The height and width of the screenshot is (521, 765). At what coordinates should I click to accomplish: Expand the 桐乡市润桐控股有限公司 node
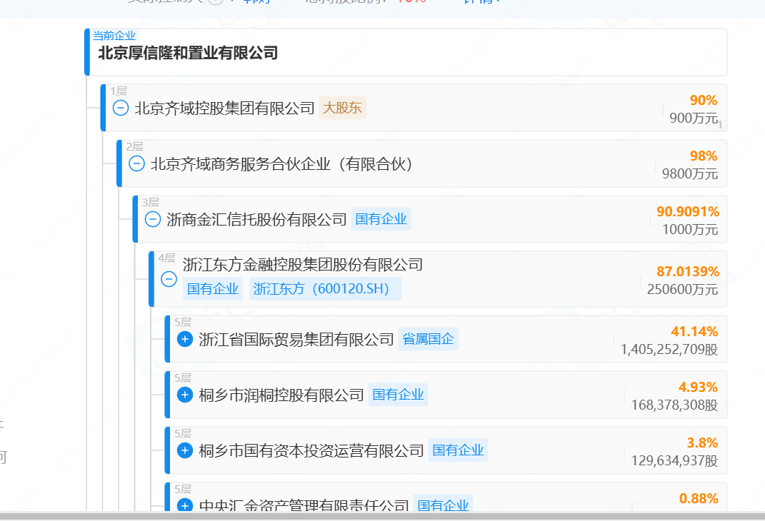(x=184, y=394)
